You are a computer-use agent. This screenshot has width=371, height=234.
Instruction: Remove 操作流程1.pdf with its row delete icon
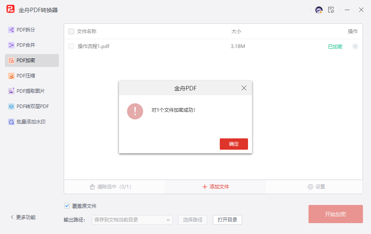(x=355, y=46)
